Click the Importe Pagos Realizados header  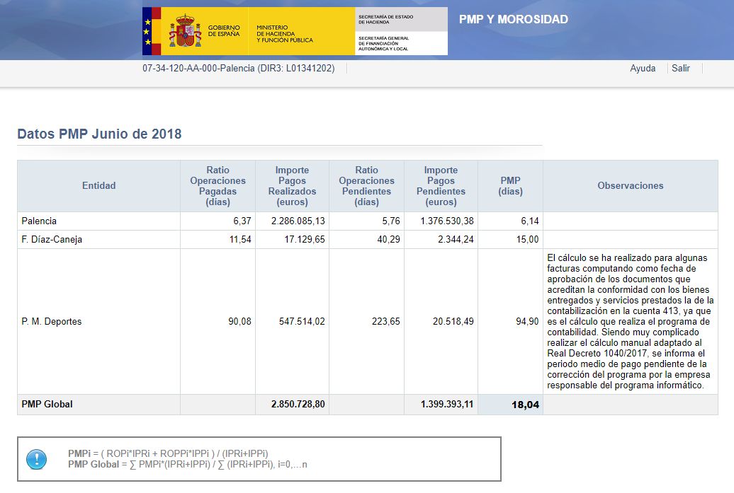tap(292, 186)
